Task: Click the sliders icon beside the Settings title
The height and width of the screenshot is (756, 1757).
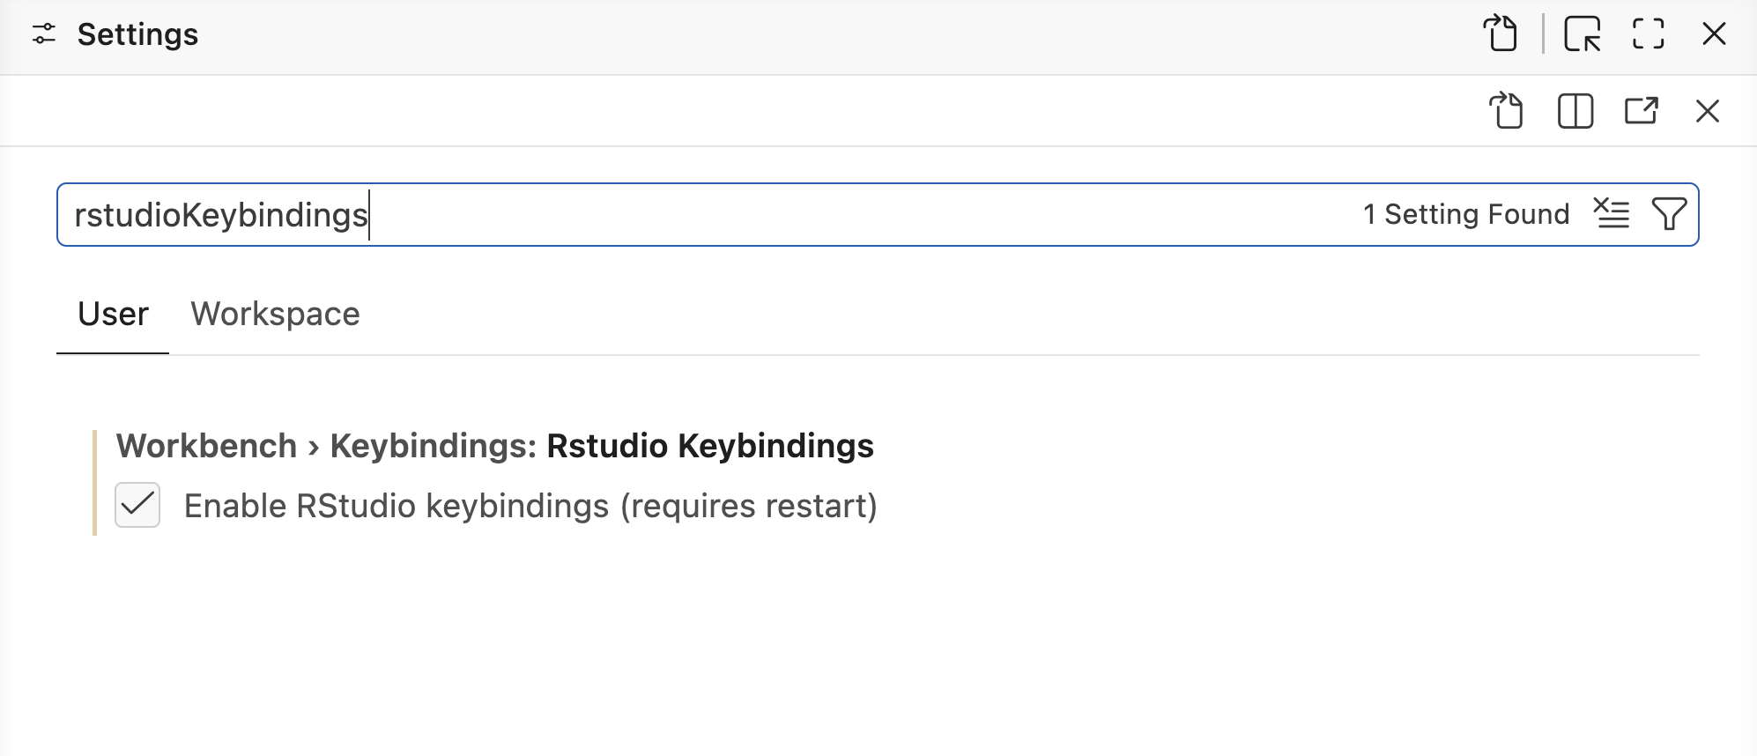Action: coord(44,34)
